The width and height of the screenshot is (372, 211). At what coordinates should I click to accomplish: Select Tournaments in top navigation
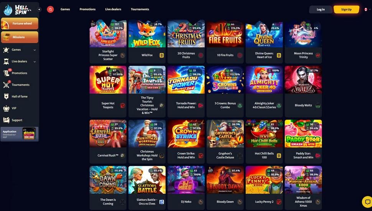click(140, 9)
